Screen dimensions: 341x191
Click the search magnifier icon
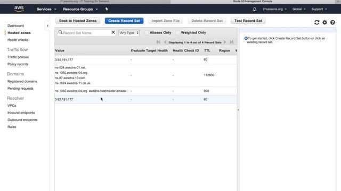click(x=60, y=32)
